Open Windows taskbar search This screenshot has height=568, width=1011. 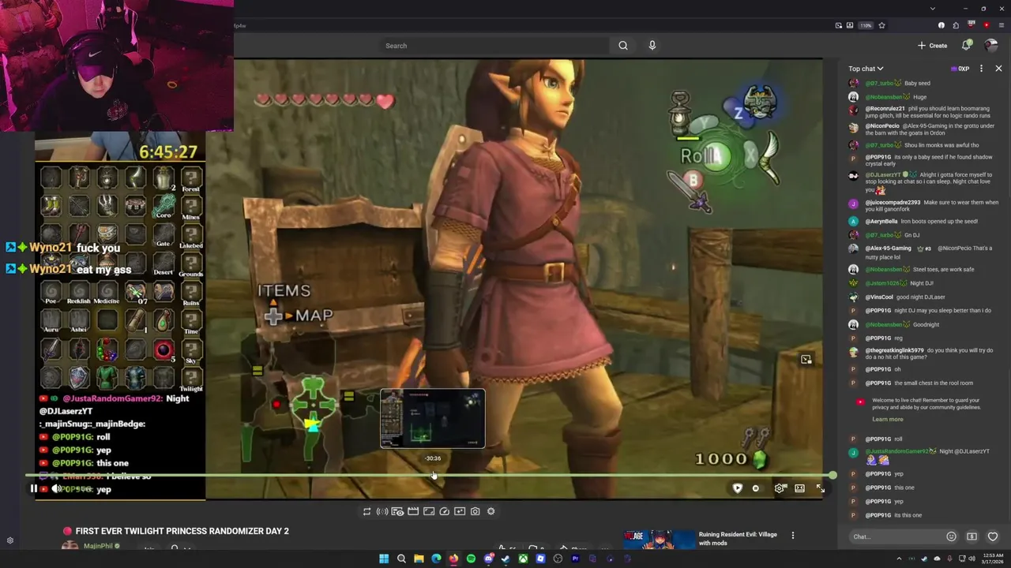[401, 559]
